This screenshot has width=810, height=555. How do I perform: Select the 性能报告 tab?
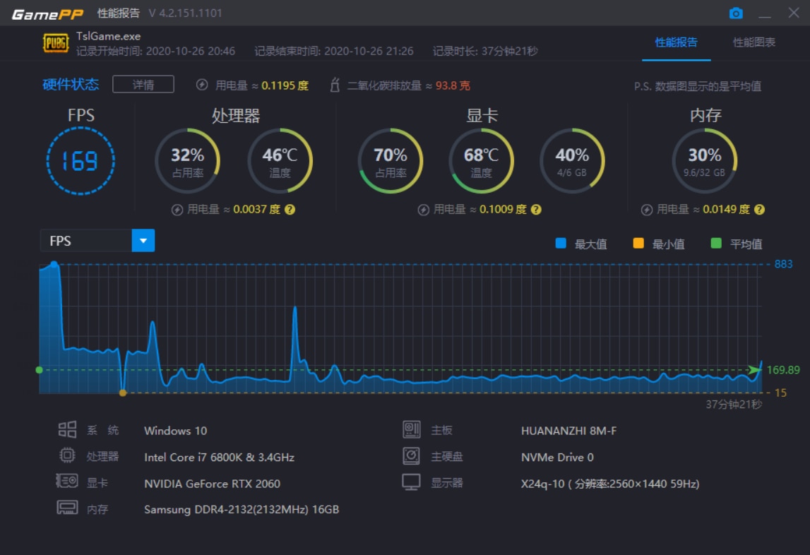click(x=677, y=42)
